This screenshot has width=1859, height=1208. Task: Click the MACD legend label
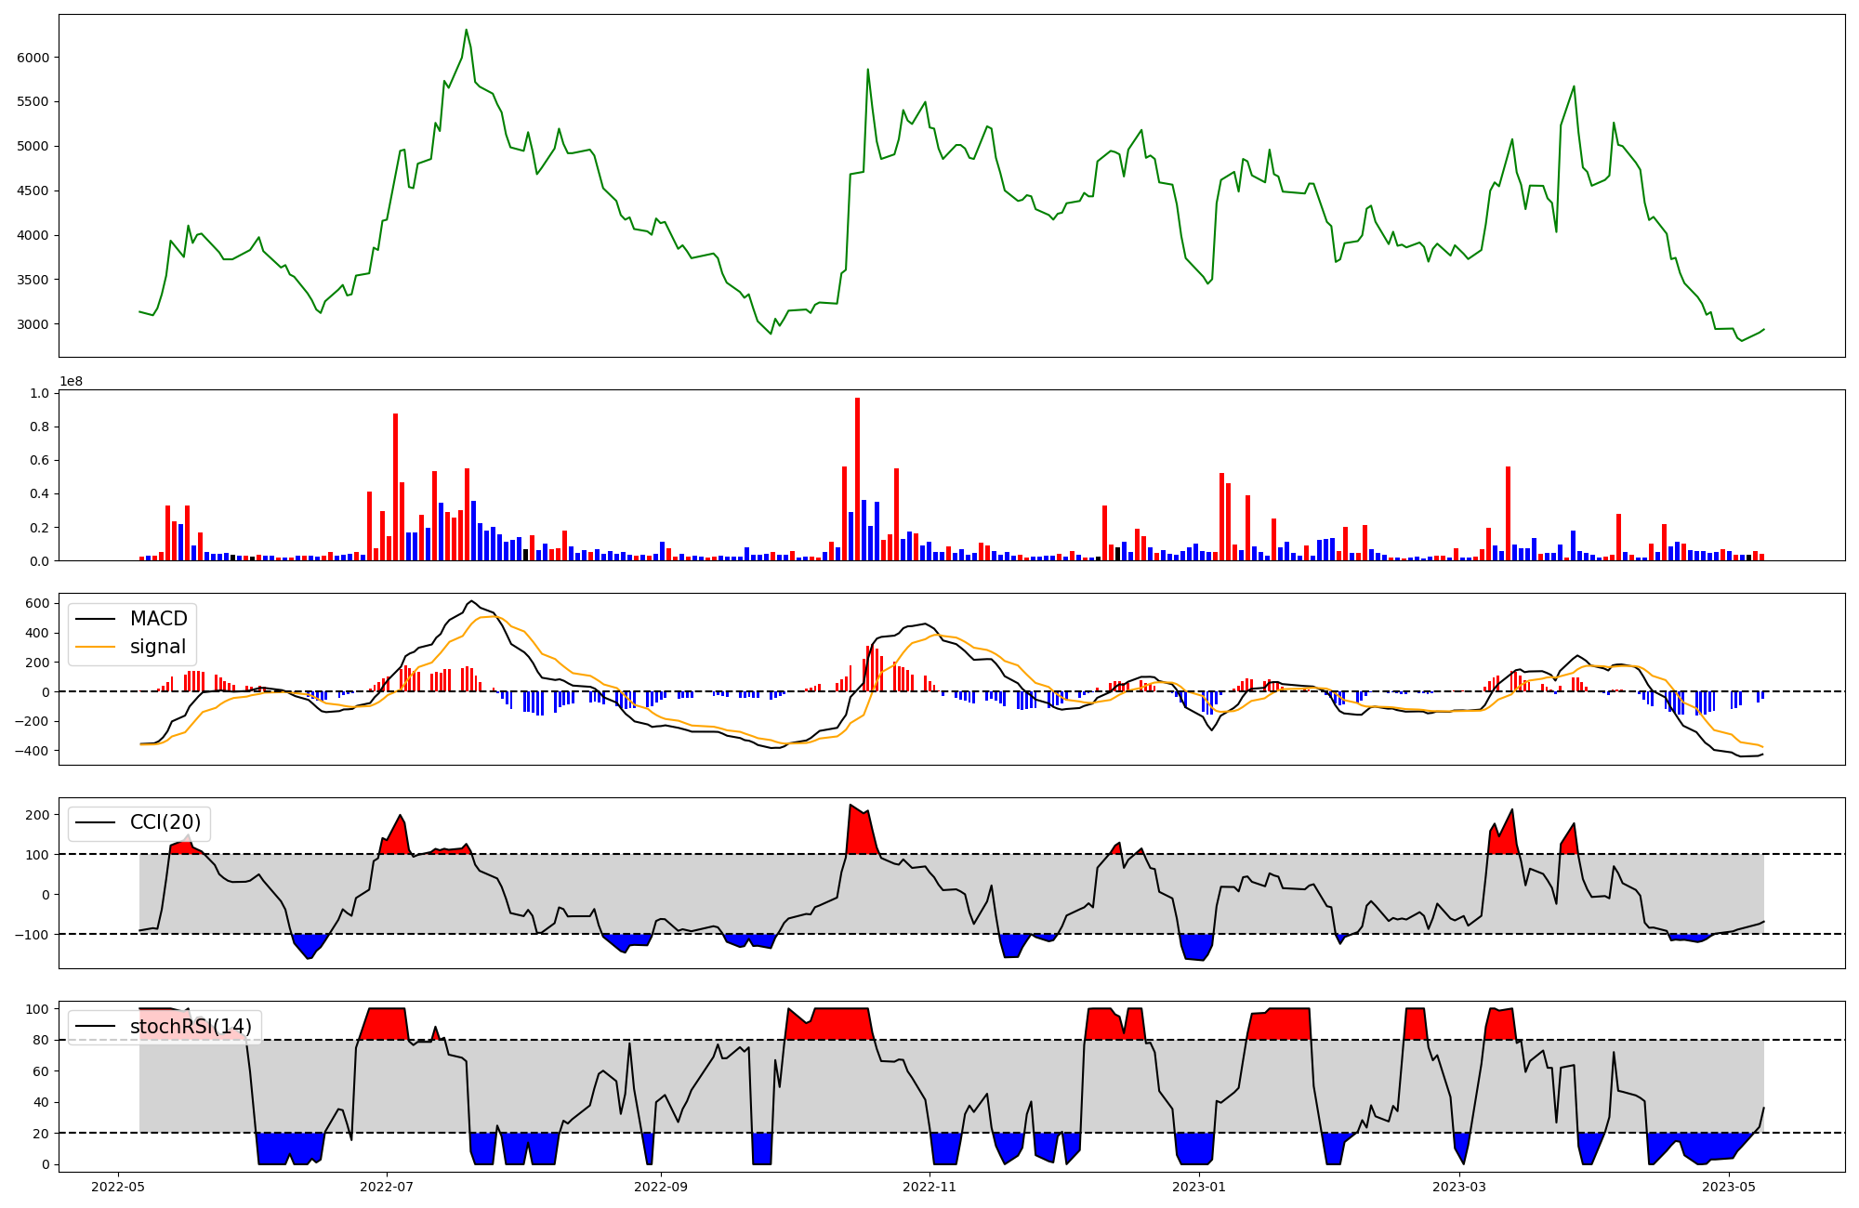coord(158,619)
